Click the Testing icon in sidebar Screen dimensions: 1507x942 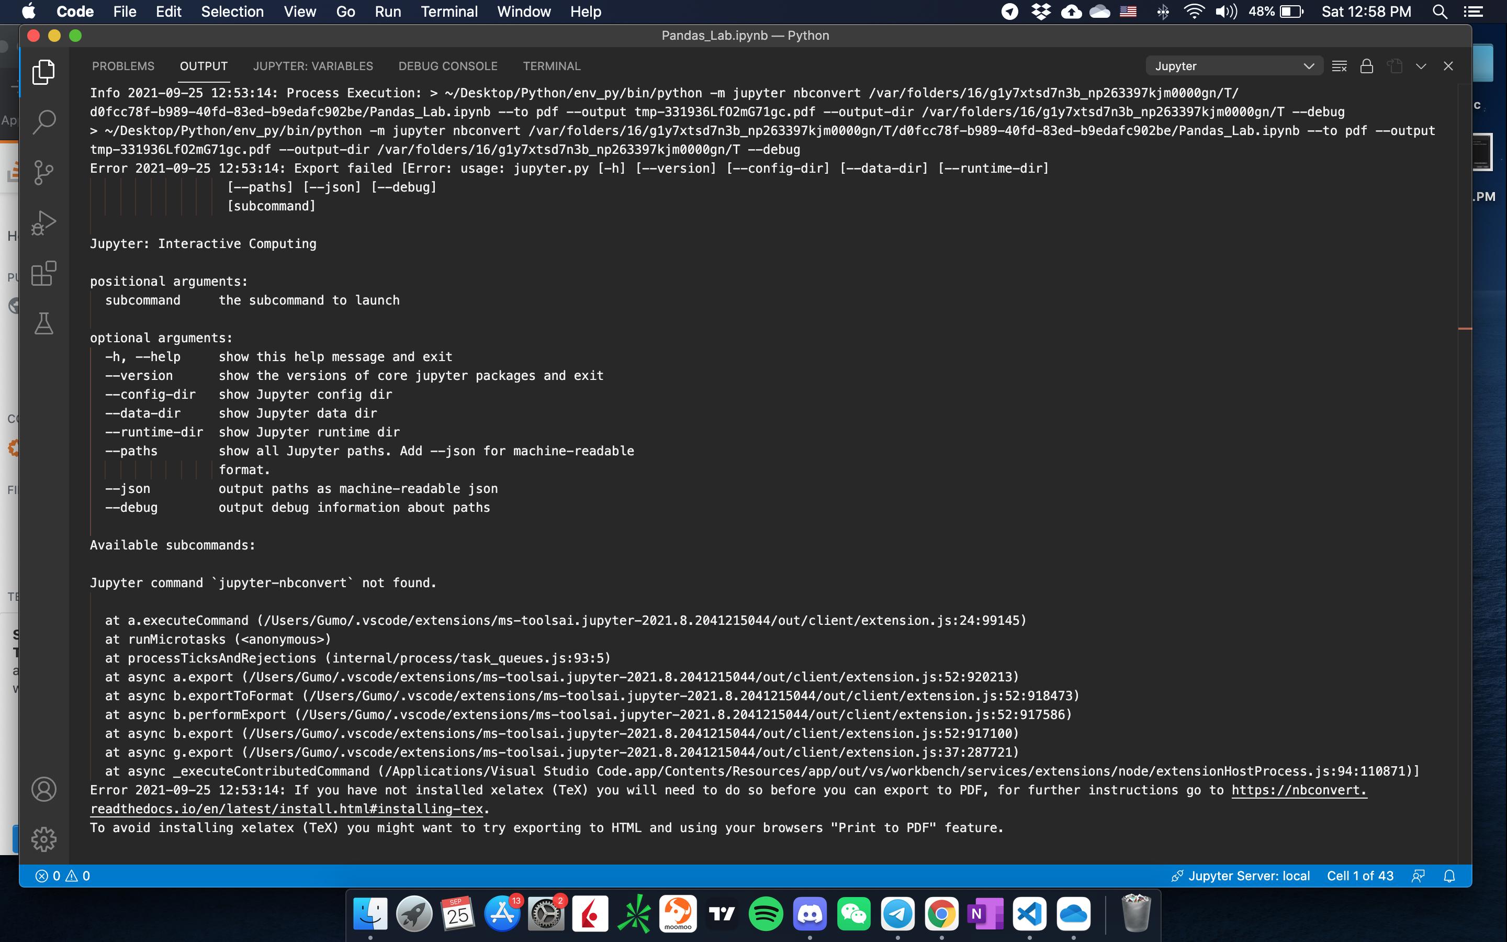[43, 323]
